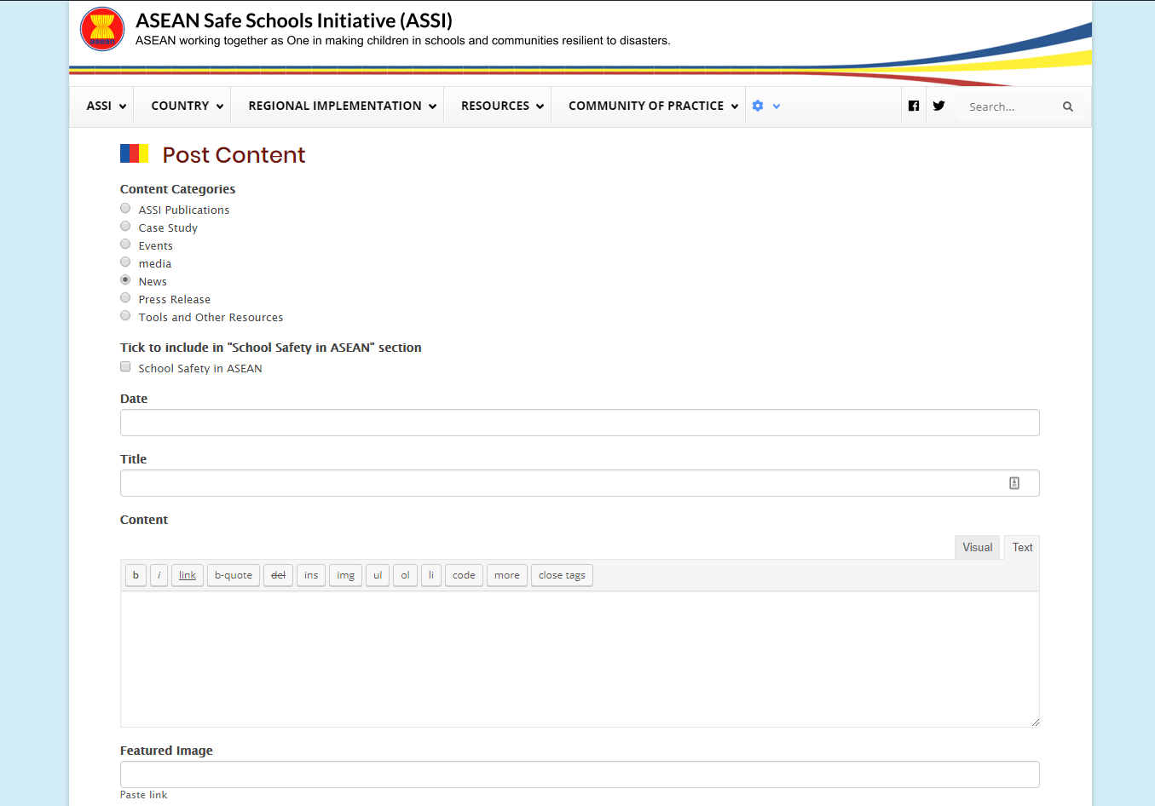The width and height of the screenshot is (1155, 806).
Task: Click the li list item button
Action: 431,575
